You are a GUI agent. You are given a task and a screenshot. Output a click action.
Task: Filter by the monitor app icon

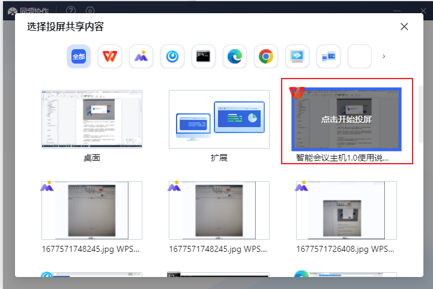pyautogui.click(x=297, y=56)
